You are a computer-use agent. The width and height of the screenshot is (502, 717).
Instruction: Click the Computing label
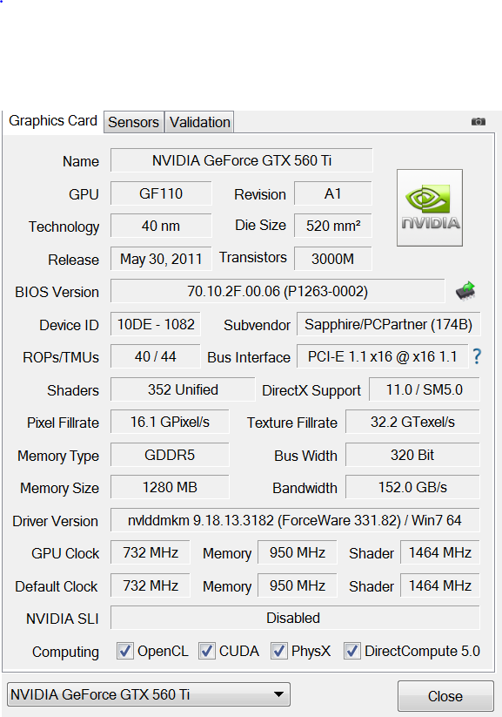click(x=65, y=652)
